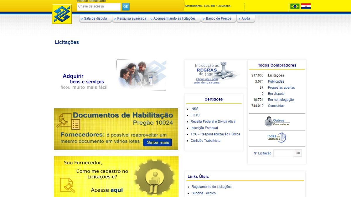This screenshot has width=351, height=197.
Task: Click inside the Chave de acesso field
Action: click(x=99, y=6)
